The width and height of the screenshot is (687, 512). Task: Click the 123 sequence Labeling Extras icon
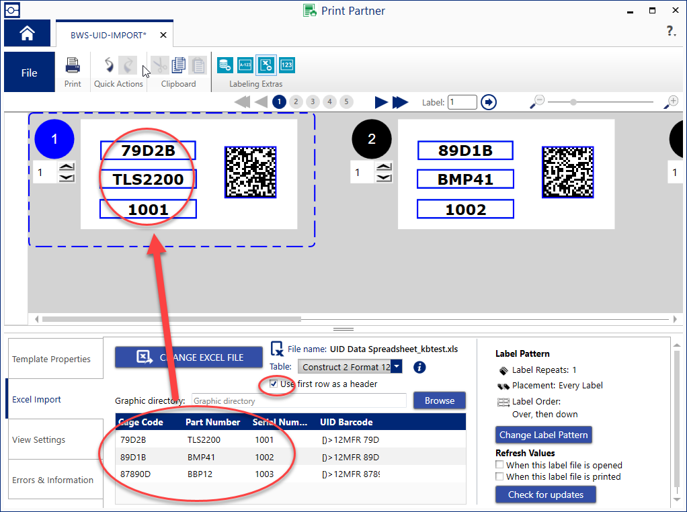tap(287, 65)
